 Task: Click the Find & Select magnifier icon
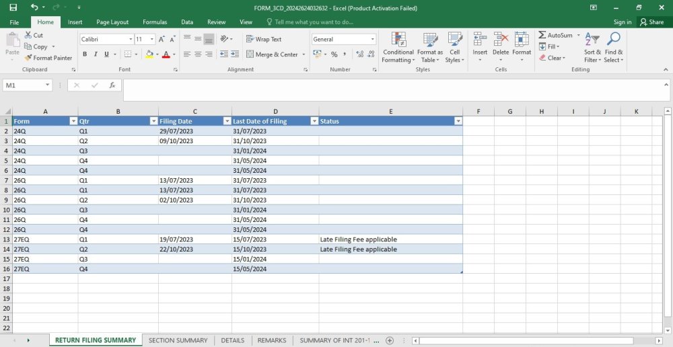[x=613, y=40]
